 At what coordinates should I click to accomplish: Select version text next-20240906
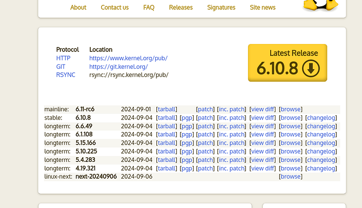96,177
